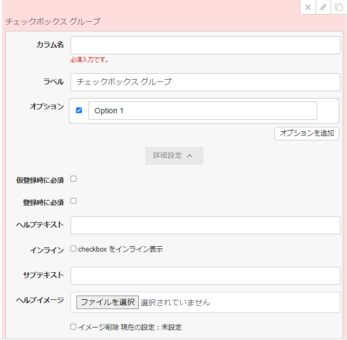
Task: Click the チェックボックス グループ field header
Action: (53, 22)
